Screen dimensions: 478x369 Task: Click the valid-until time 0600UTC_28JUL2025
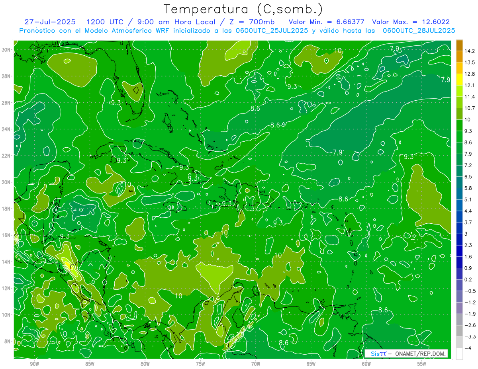click(419, 30)
